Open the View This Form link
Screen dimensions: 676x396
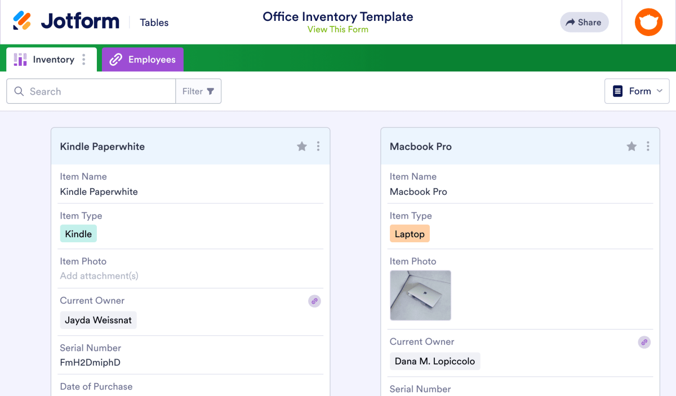(337, 29)
